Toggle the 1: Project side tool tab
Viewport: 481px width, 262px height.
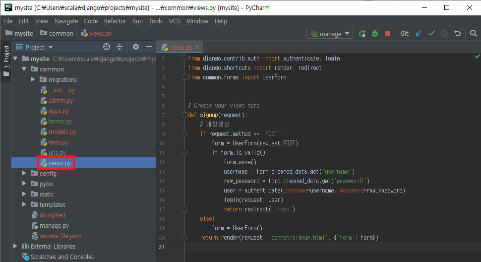(6, 62)
